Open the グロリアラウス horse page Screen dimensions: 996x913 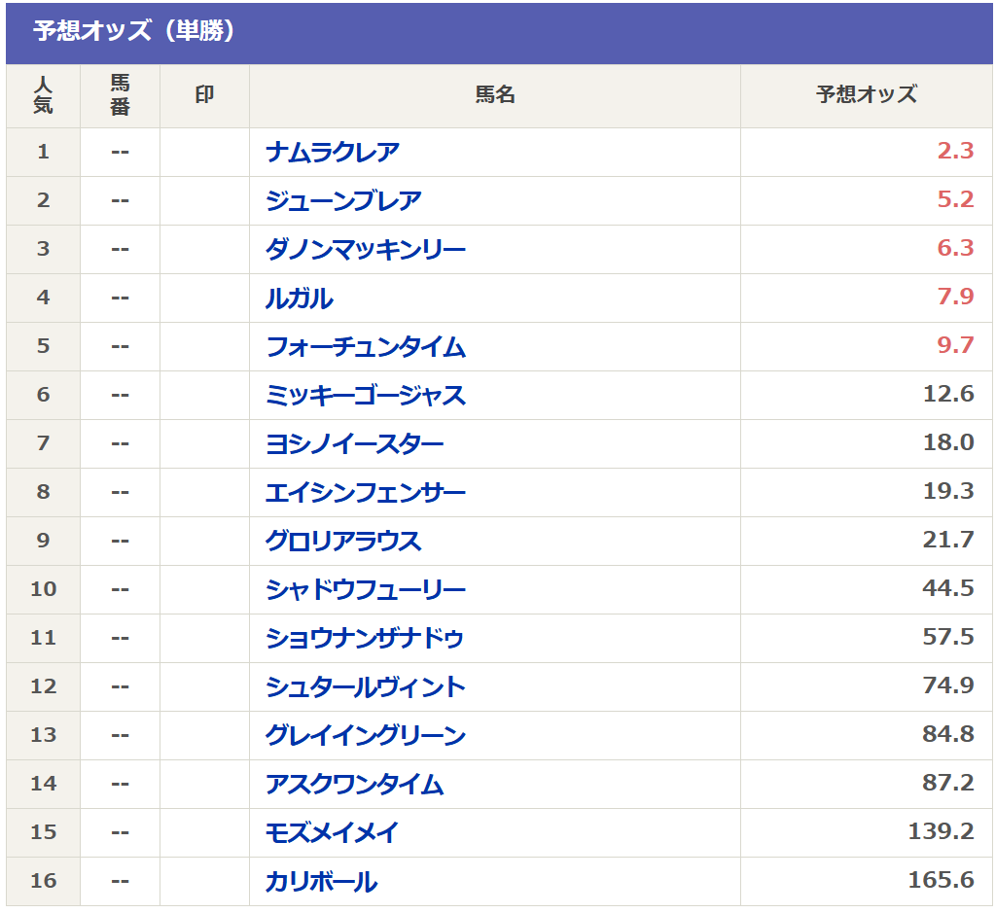point(343,542)
